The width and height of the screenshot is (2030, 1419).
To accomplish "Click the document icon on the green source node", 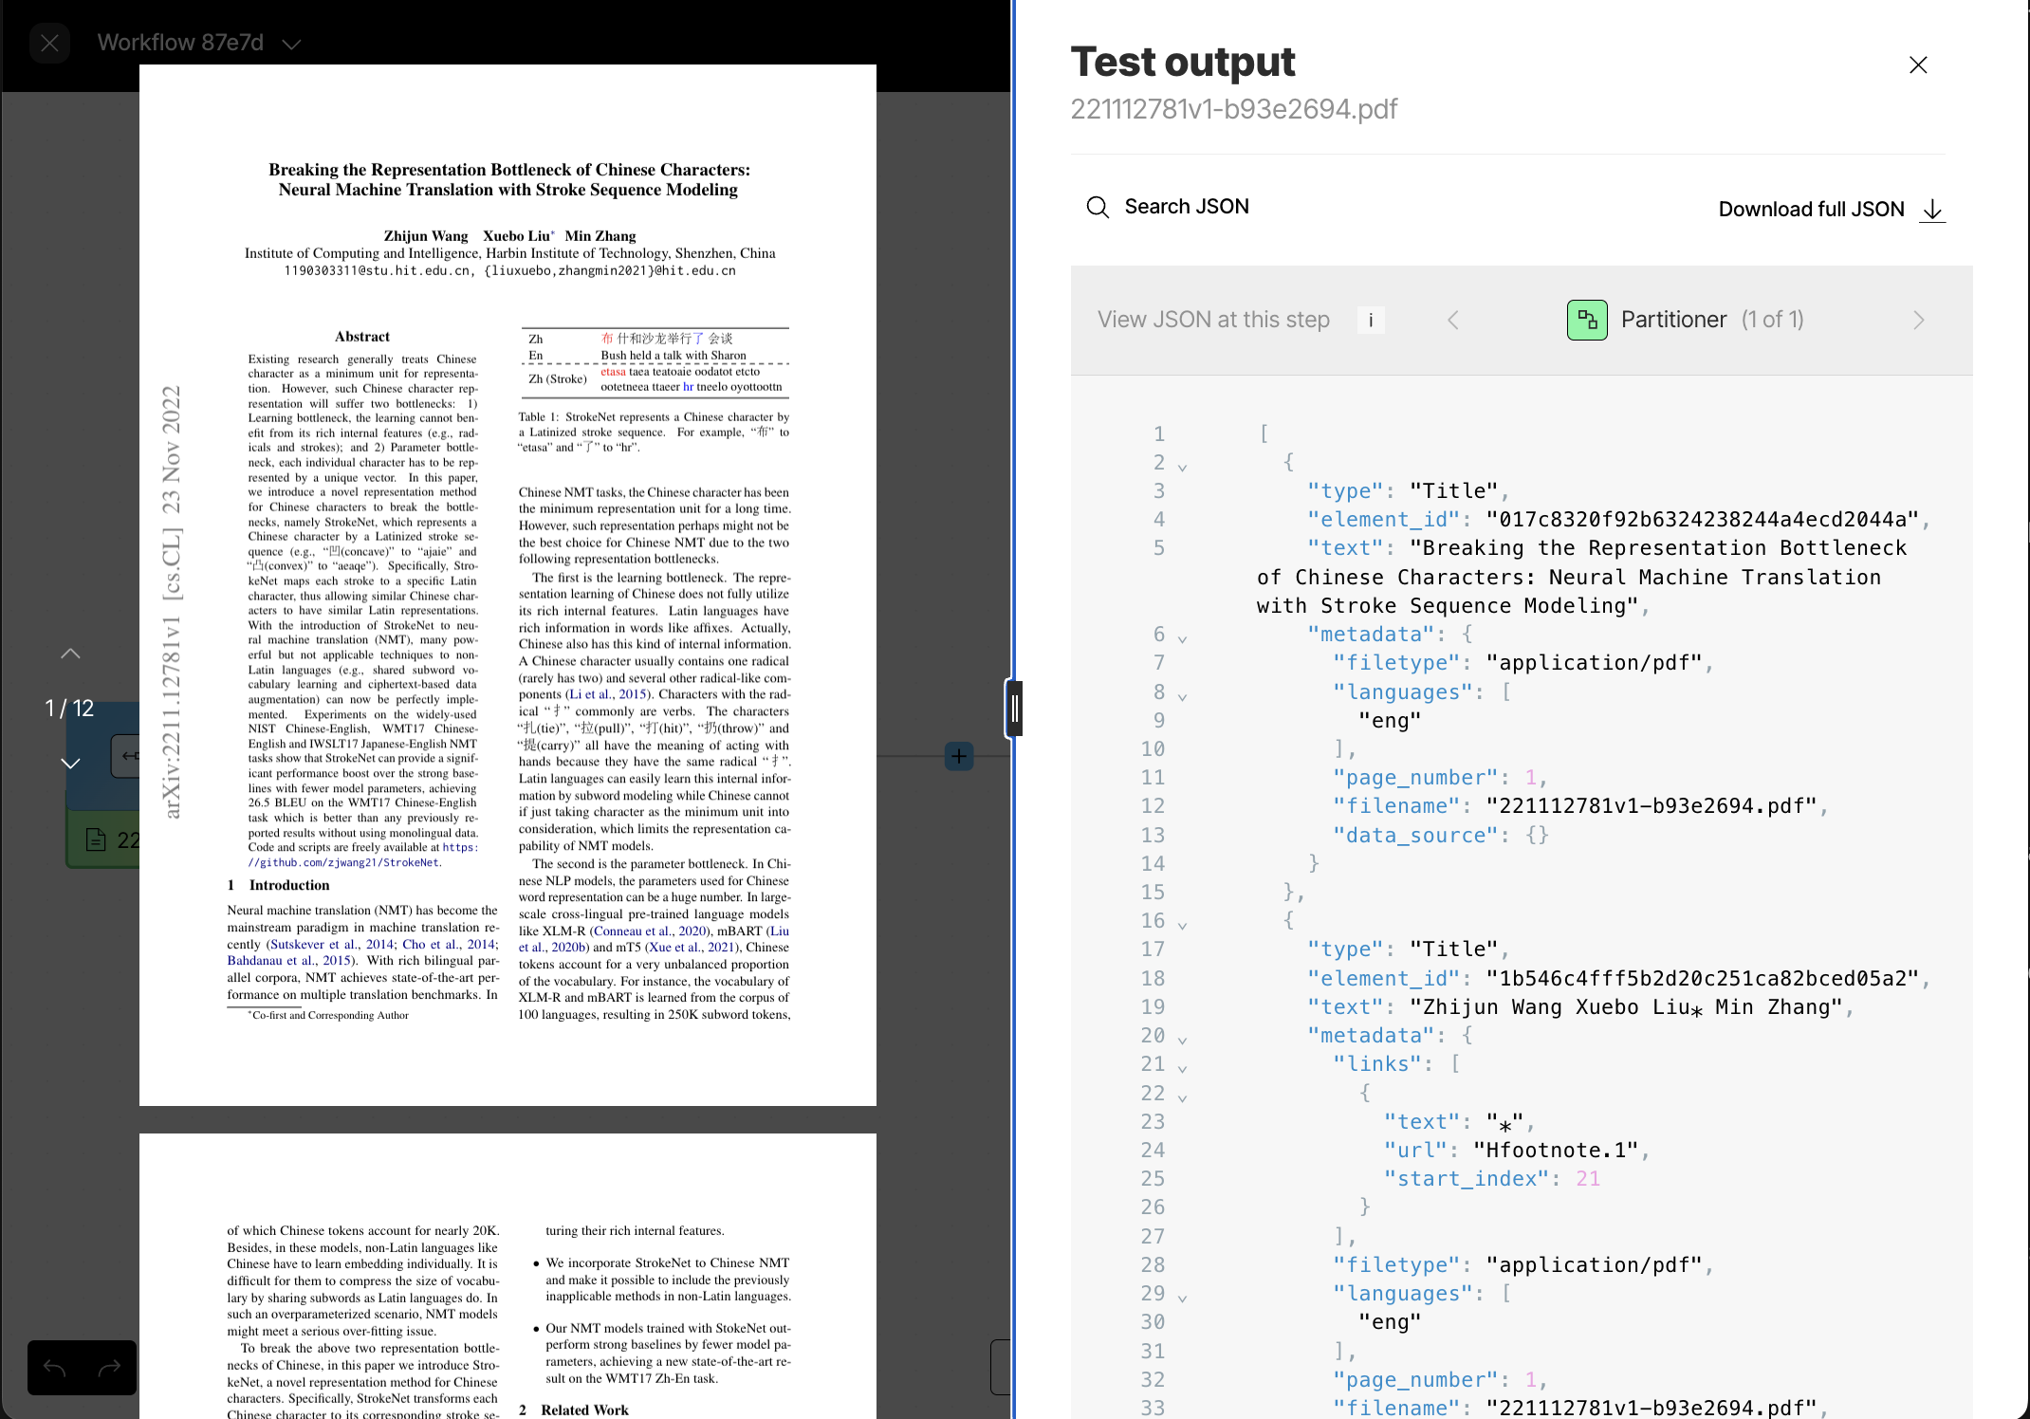I will pyautogui.click(x=96, y=838).
